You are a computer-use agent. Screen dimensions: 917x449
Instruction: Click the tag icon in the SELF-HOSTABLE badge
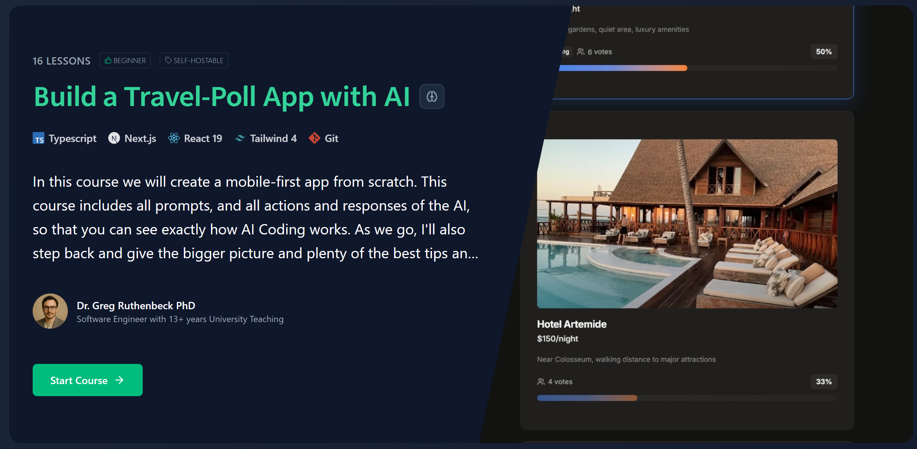pos(168,60)
